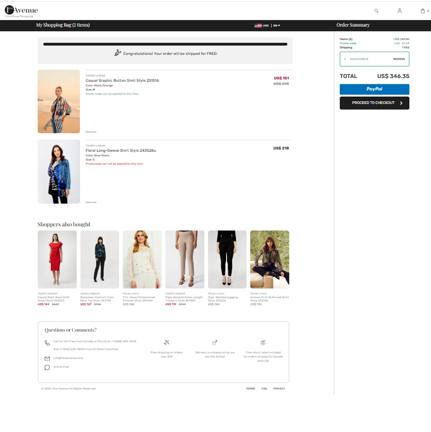Open the FAQ footer link
This screenshot has height=432, width=431.
tap(264, 389)
